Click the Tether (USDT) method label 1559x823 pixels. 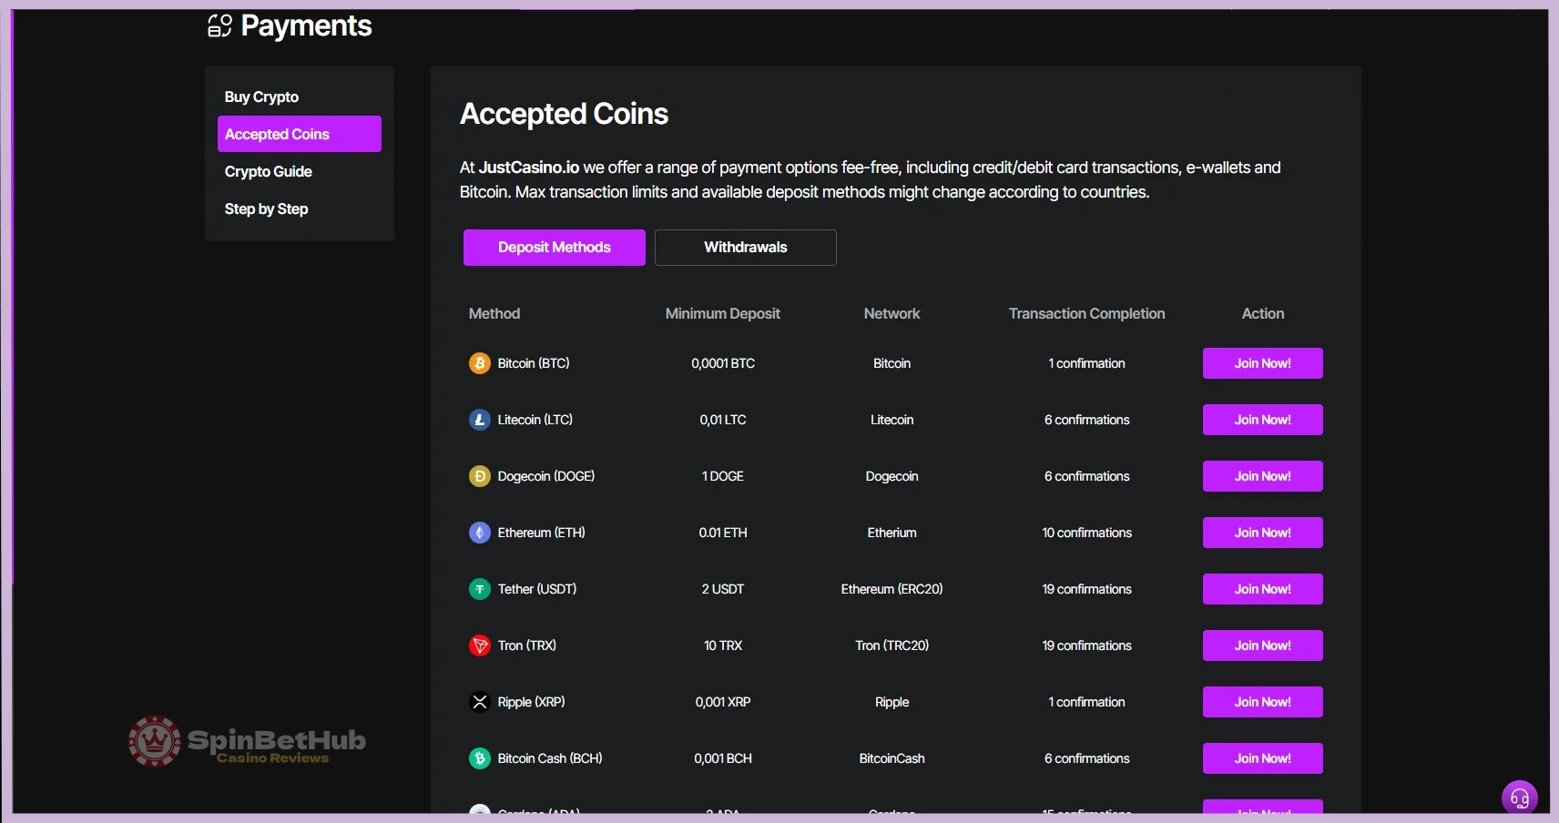[537, 589]
